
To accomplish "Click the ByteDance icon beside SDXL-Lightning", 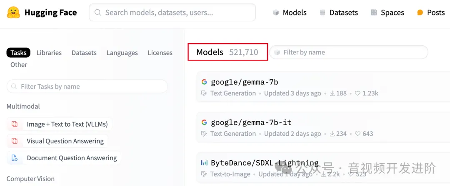I will 204,163.
